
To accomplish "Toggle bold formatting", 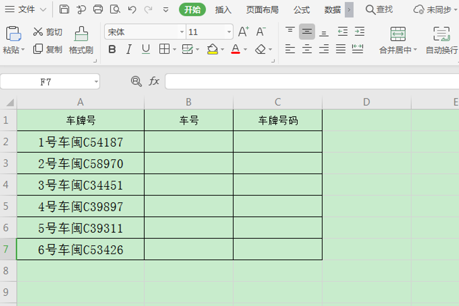I will (112, 49).
